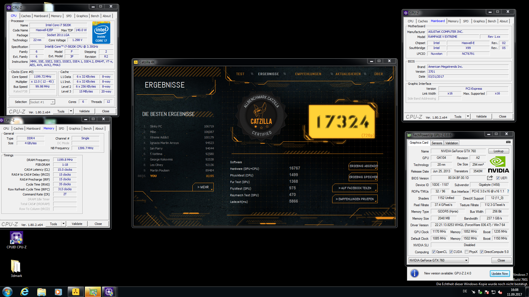
Task: Open the 3dmark folder on desktop
Action: [16, 268]
